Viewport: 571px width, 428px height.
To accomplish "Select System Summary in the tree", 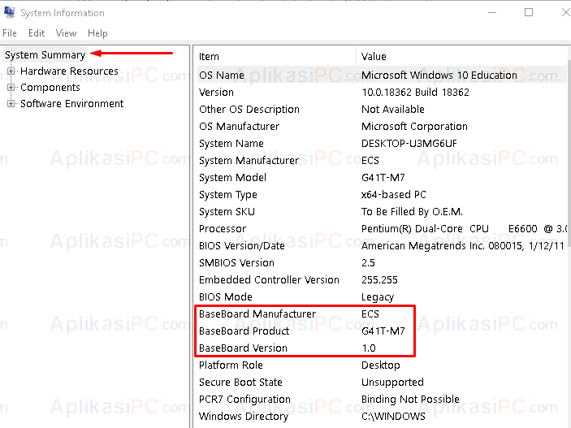I will click(x=45, y=54).
